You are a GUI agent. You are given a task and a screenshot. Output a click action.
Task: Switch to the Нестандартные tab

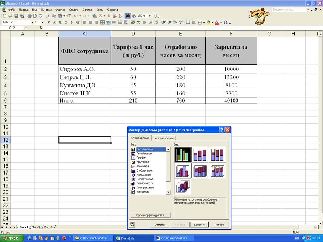pos(163,138)
